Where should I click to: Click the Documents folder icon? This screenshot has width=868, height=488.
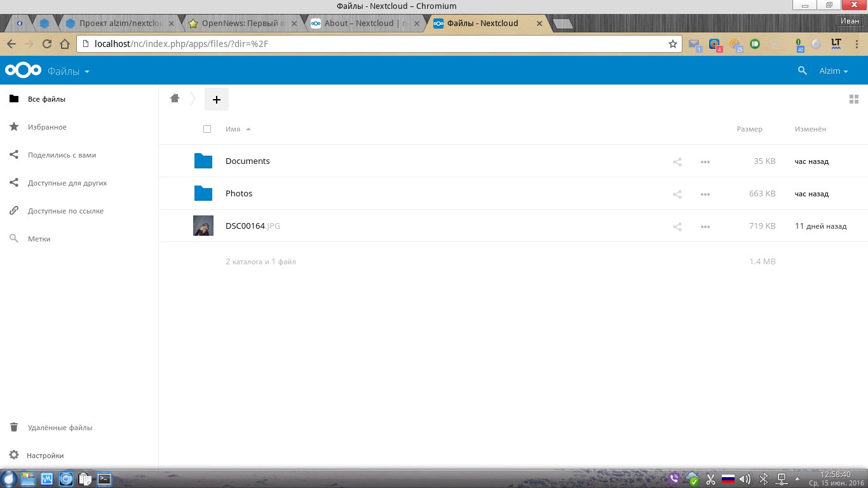[203, 161]
